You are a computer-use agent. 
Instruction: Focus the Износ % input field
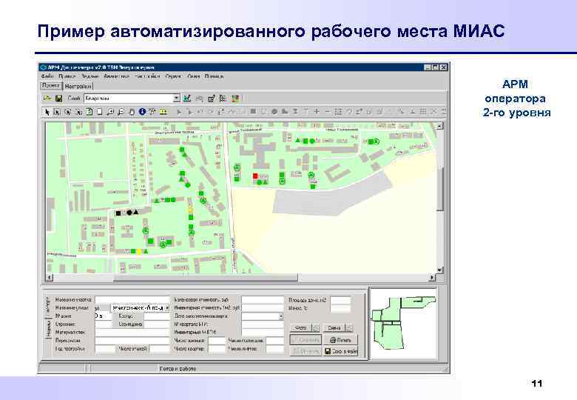click(340, 309)
